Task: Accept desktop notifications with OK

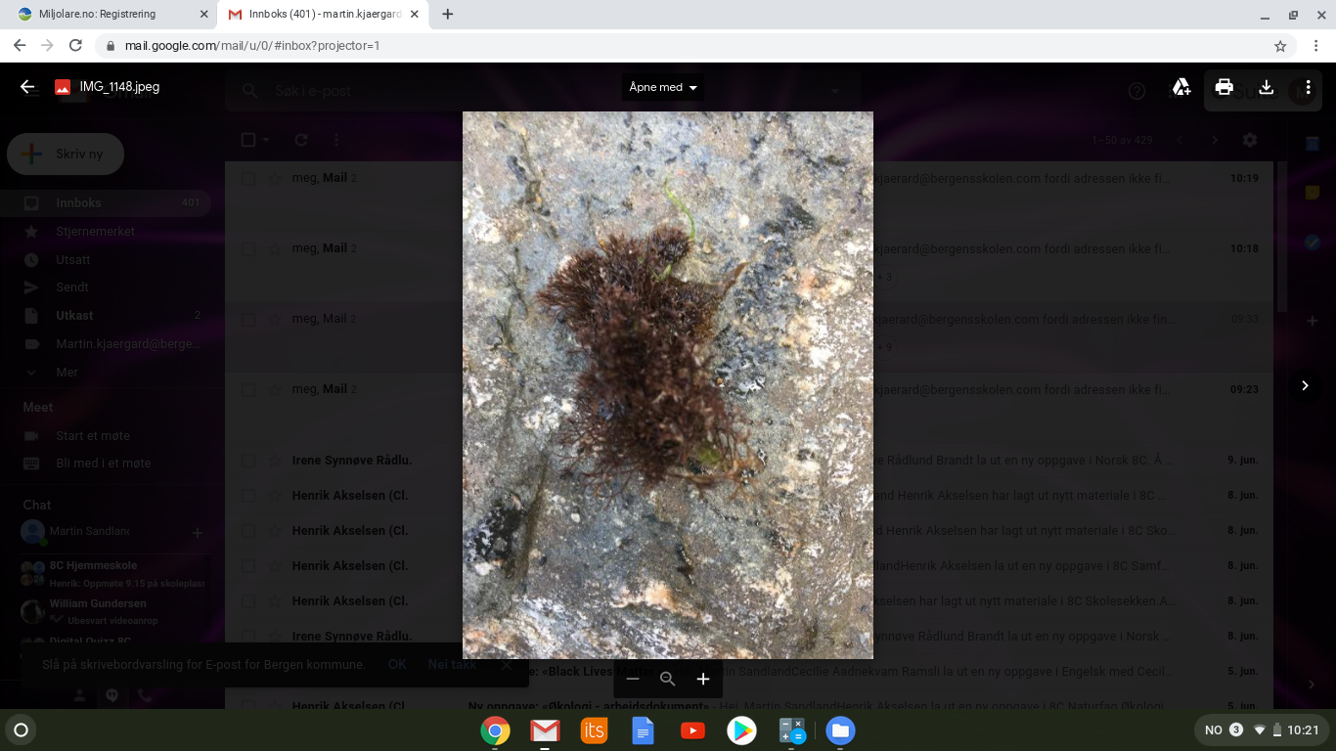Action: pos(397,664)
